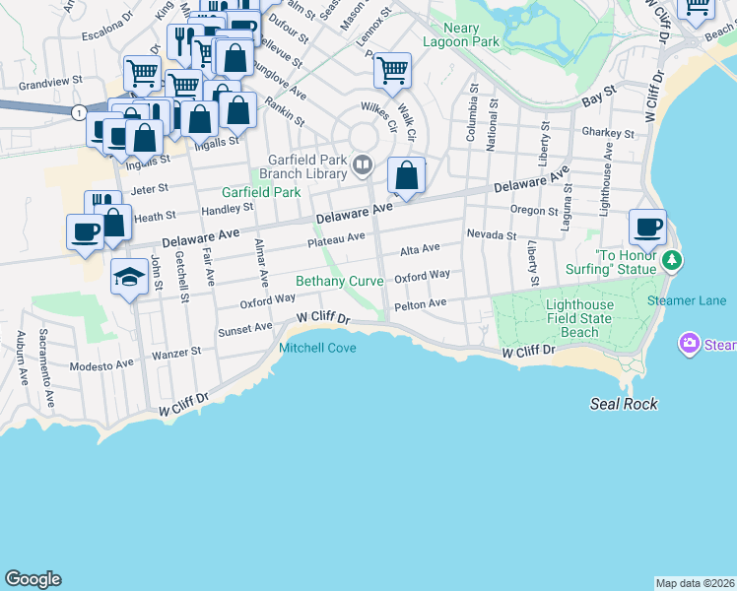Click the Map data ©2026 attribution
The image size is (737, 591).
click(x=696, y=583)
